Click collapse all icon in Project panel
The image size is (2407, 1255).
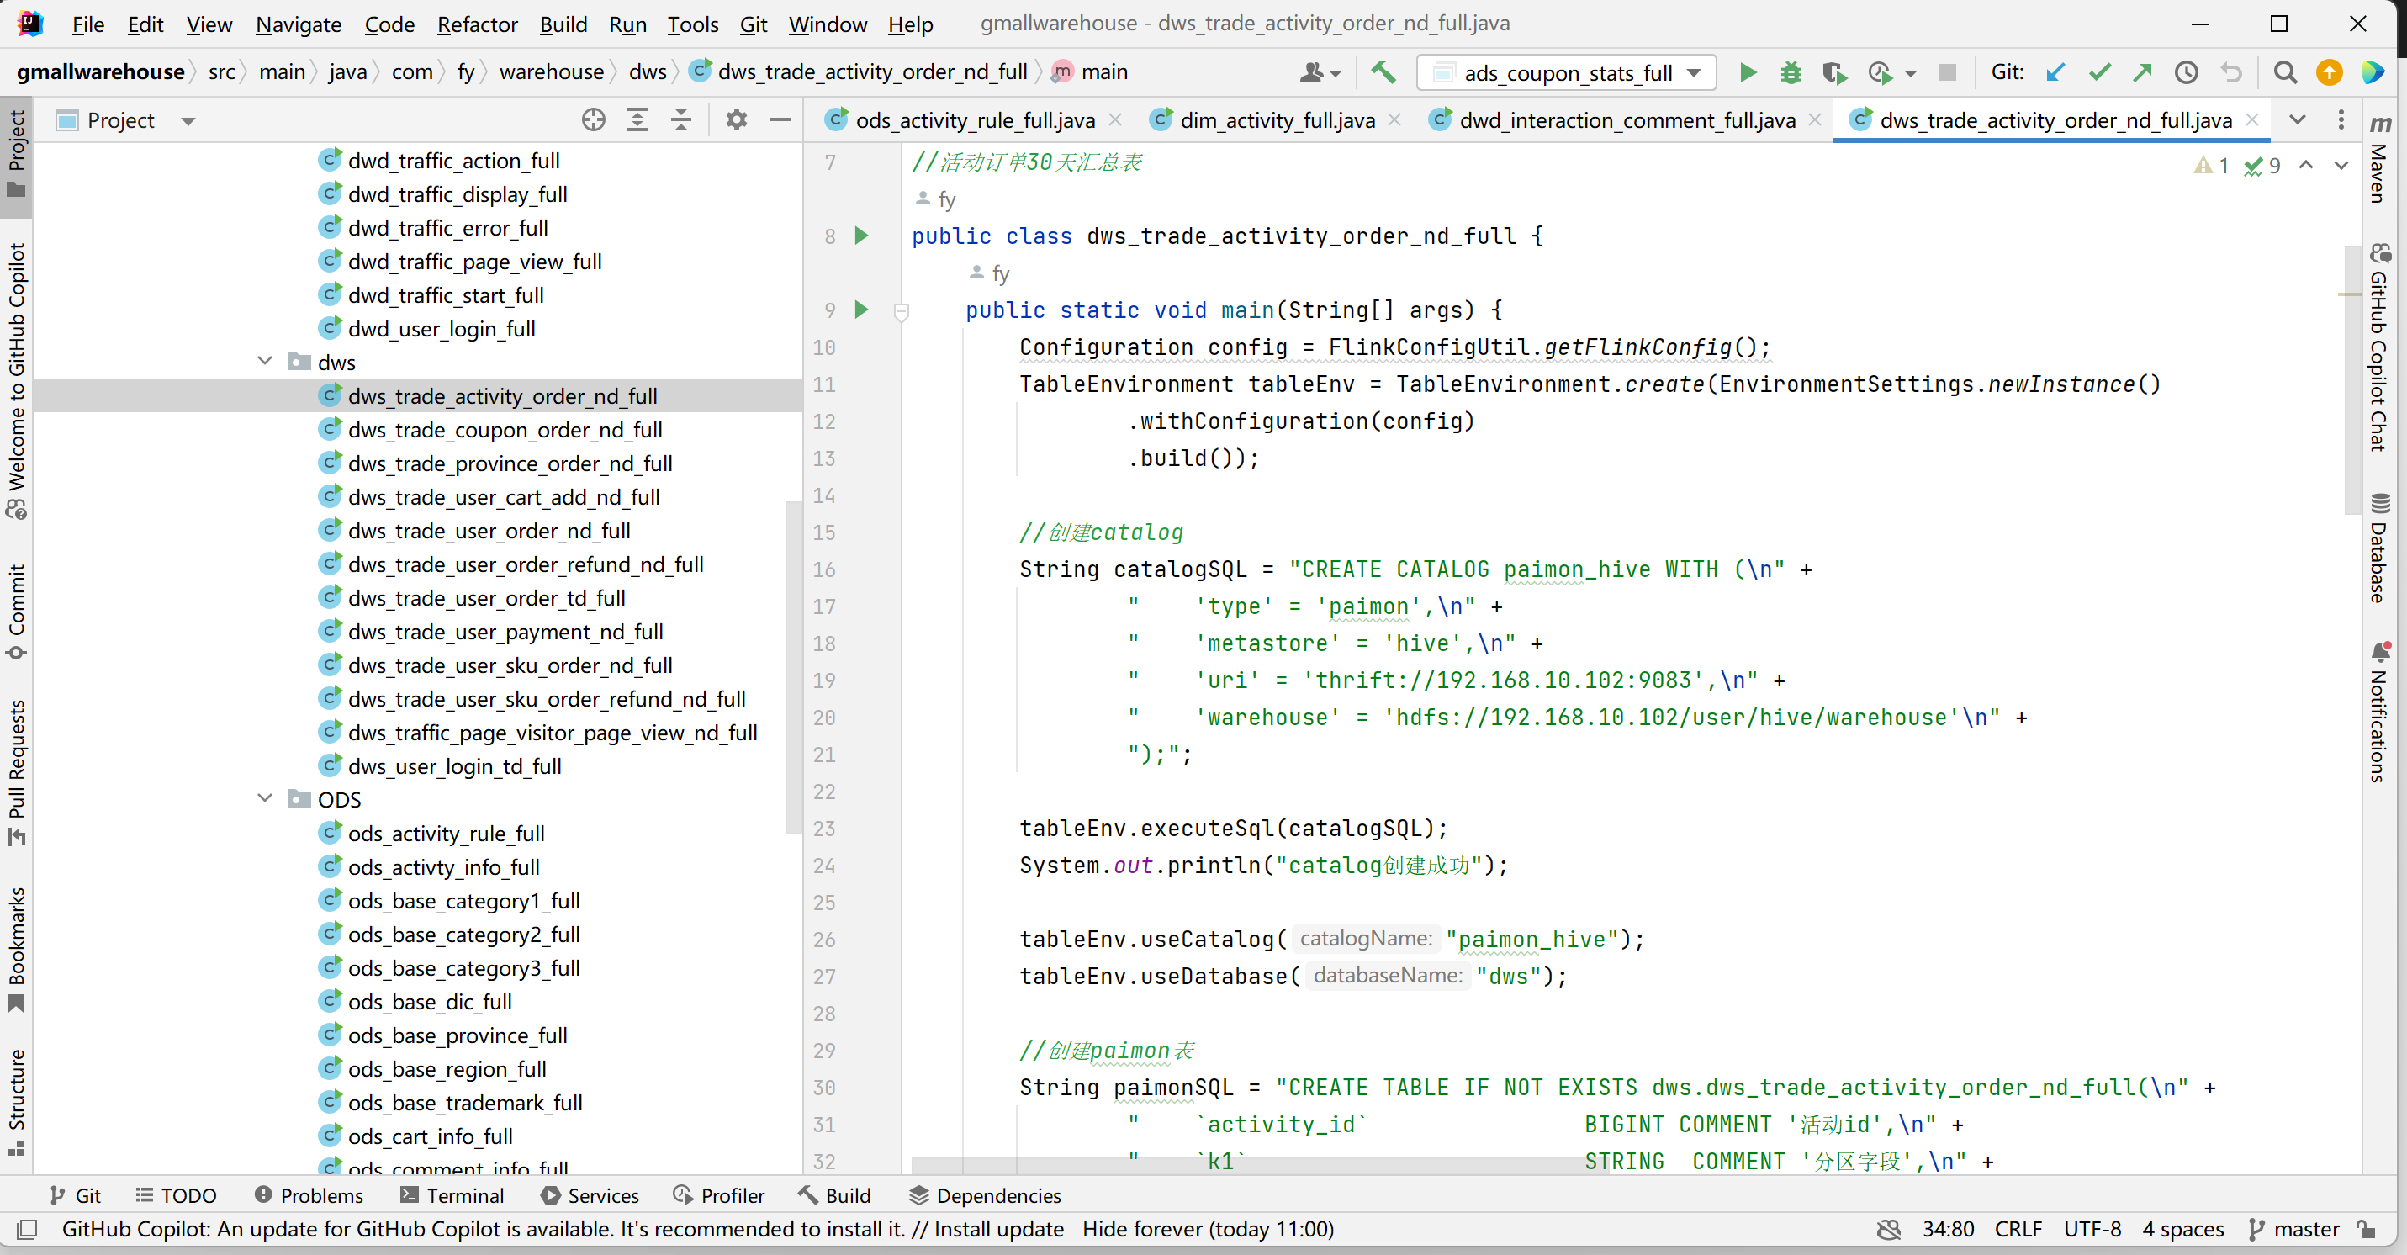681,119
